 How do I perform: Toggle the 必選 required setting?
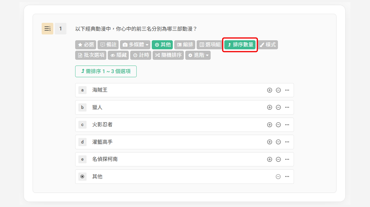tap(86, 45)
